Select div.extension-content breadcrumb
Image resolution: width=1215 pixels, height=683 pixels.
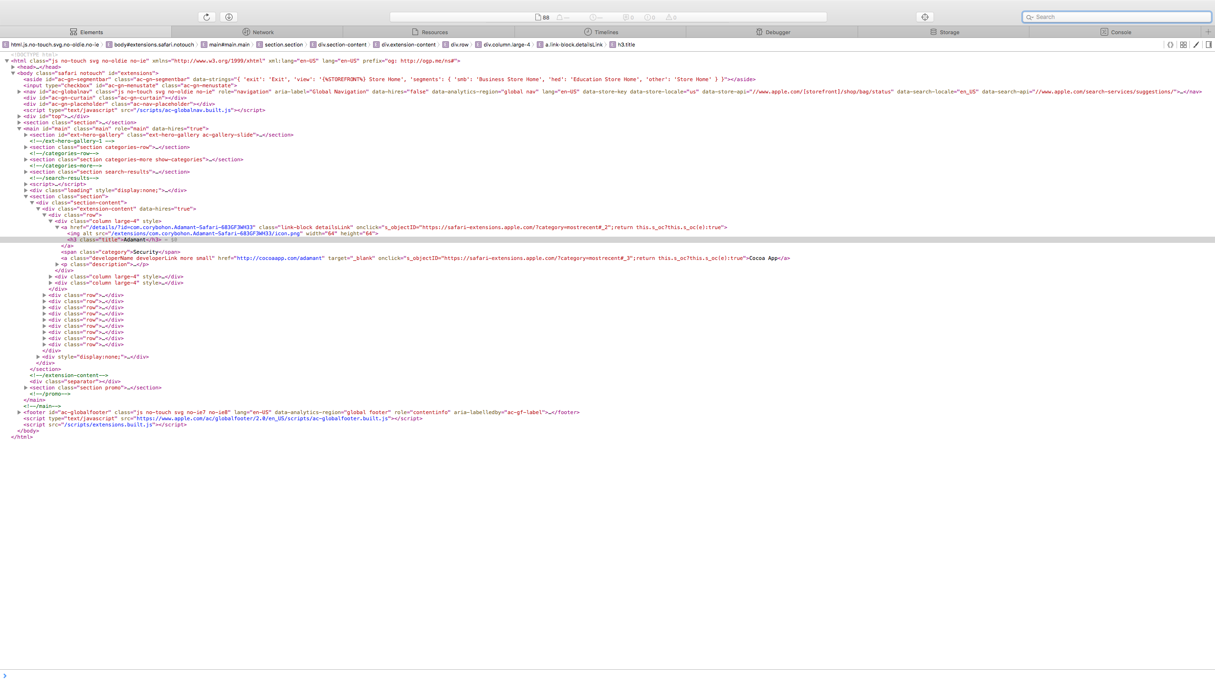click(x=404, y=45)
